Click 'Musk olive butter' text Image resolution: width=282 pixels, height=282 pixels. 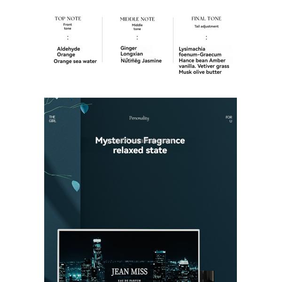[x=200, y=72]
